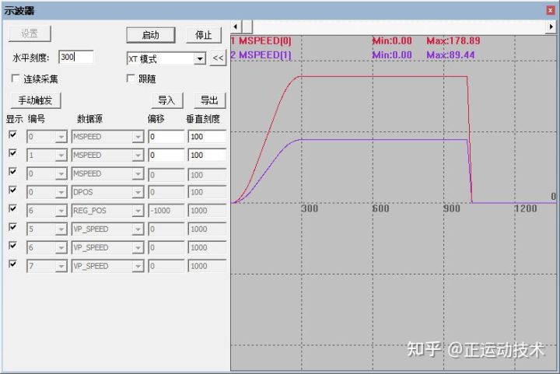Click the horizontal scrollbar thumb above the graph
The width and height of the screenshot is (560, 374).
(247, 26)
